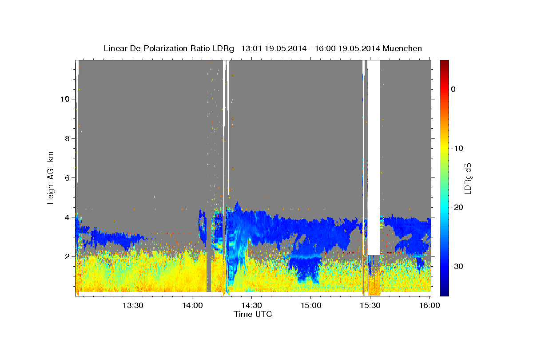Image resolution: width=533 pixels, height=355 pixels.
Task: Click the colorbar value 0 label
Action: click(x=453, y=89)
